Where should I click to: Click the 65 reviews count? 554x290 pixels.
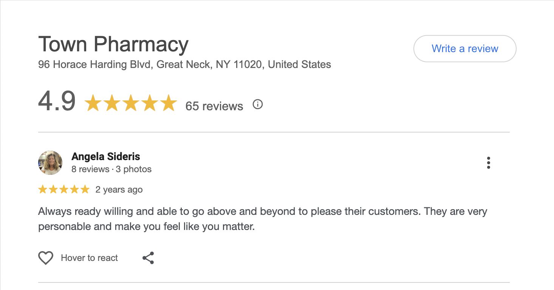tap(214, 106)
